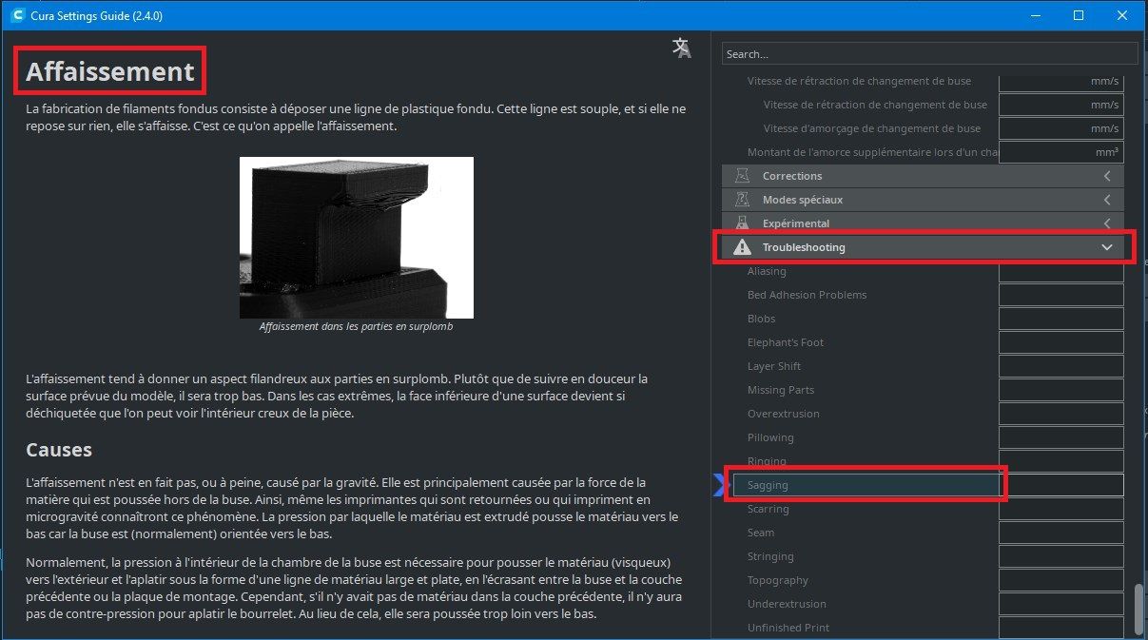This screenshot has height=640, width=1148.
Task: Click the Corrections category icon
Action: (742, 176)
